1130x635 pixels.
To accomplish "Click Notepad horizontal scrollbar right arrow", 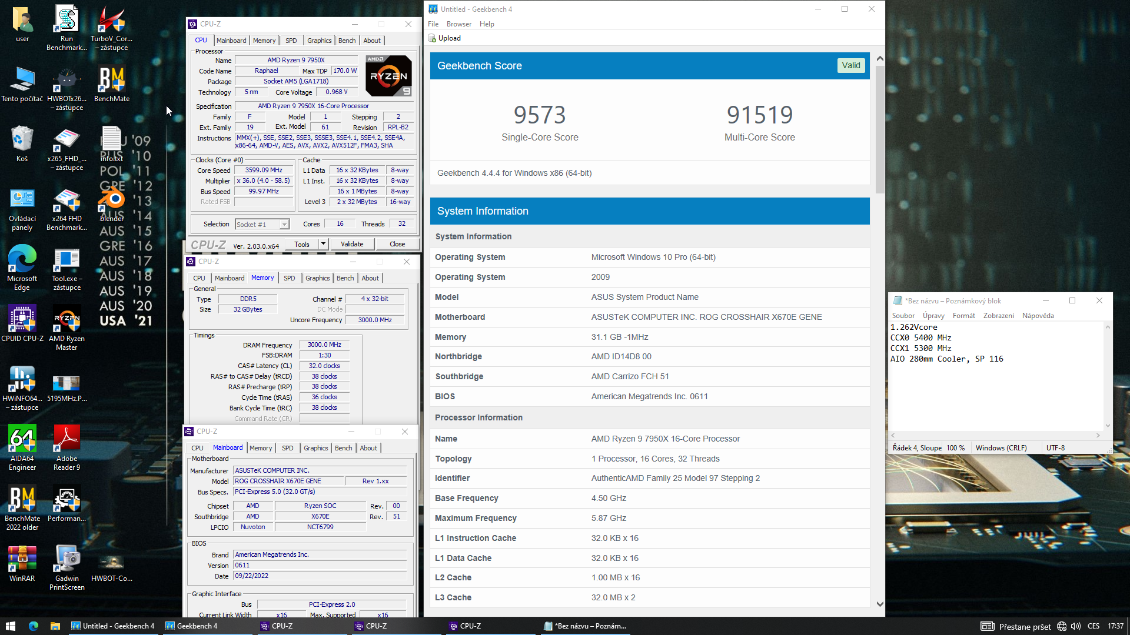I will pos(1098,436).
